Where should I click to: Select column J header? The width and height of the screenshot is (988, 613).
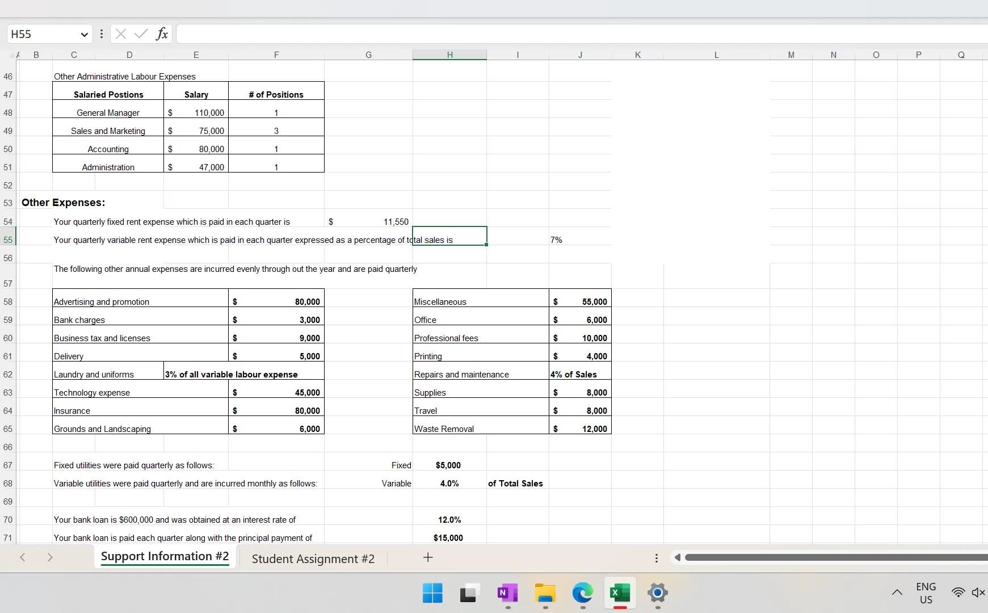tap(580, 54)
